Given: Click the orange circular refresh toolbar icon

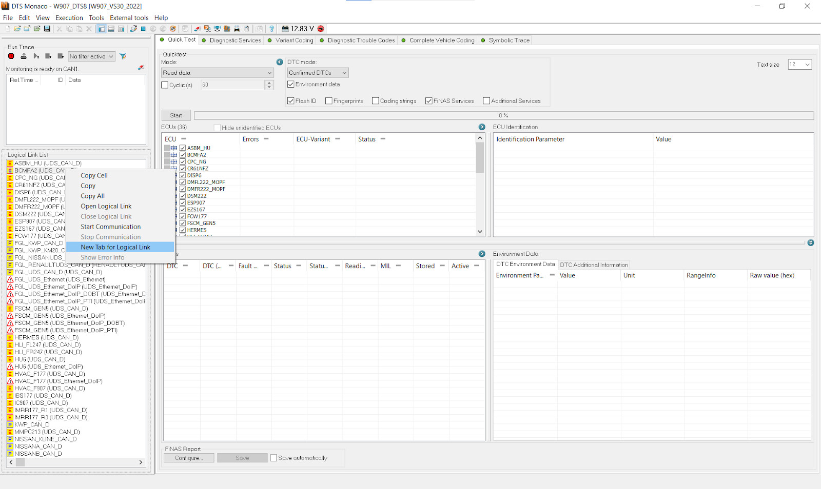Looking at the screenshot, I should [173, 29].
